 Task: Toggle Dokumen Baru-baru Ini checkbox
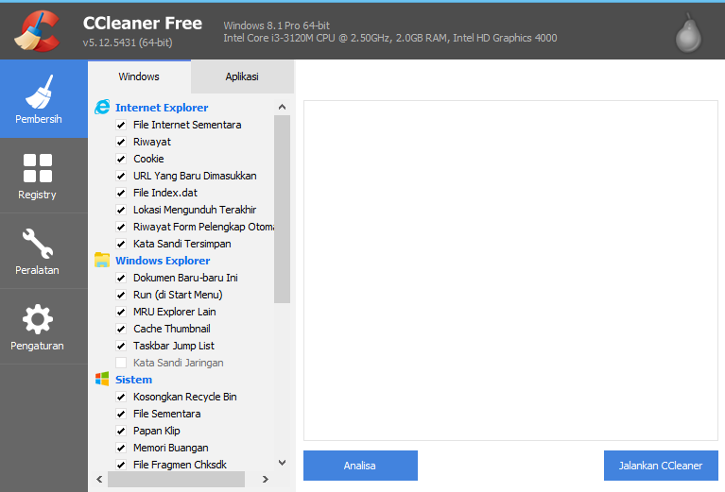click(121, 278)
